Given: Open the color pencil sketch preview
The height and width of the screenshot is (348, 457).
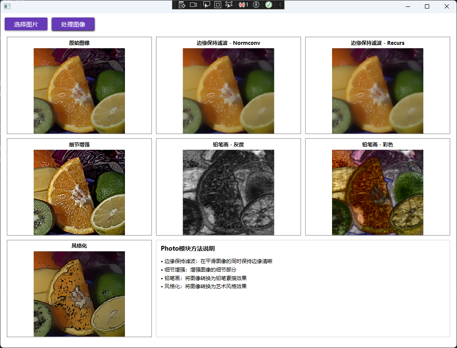Looking at the screenshot, I should (x=377, y=192).
